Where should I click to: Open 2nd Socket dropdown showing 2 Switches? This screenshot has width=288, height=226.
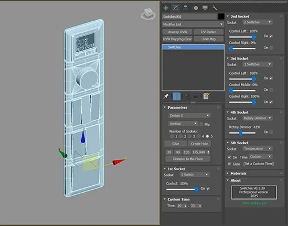[257, 22]
